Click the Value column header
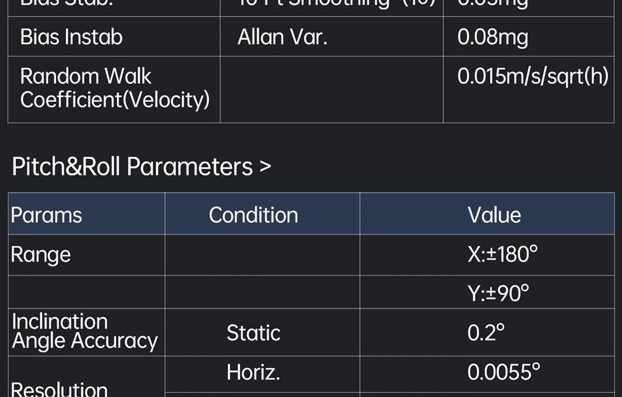622x397 pixels. (x=494, y=215)
